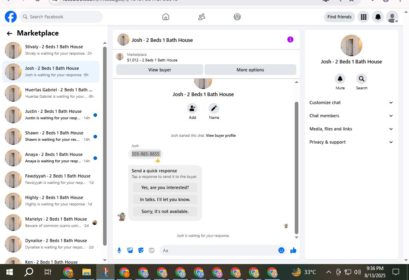
Task: Attach a photo with the image icon
Action: 130,250
